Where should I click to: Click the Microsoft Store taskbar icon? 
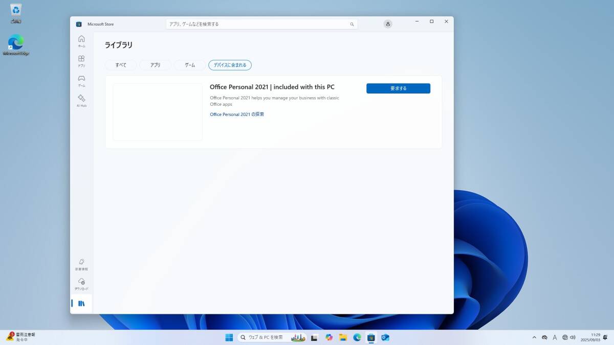[x=371, y=337]
